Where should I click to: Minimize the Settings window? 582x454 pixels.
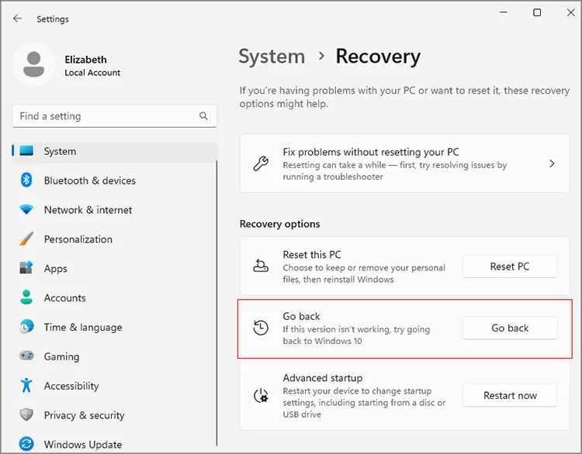504,12
